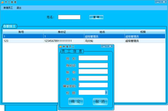The width and height of the screenshot is (168, 111).
Task: Click the 员工管理 window title icon
Action: (2, 2)
